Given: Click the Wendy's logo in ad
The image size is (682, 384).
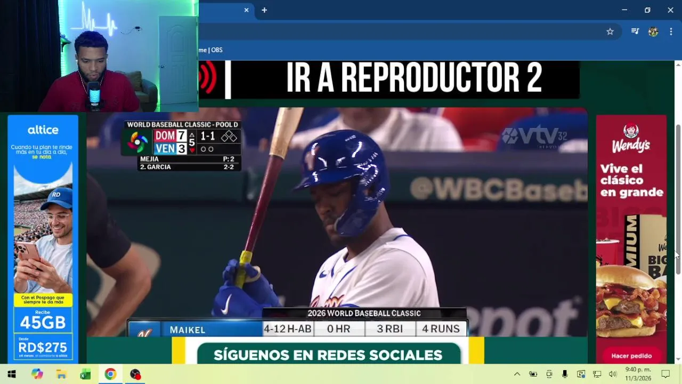Looking at the screenshot, I should click(631, 138).
